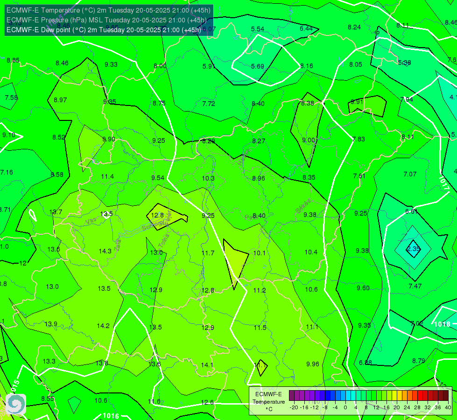Click the 9.54 temperature value
Viewport: 457px width, 420px height.
tap(158, 178)
